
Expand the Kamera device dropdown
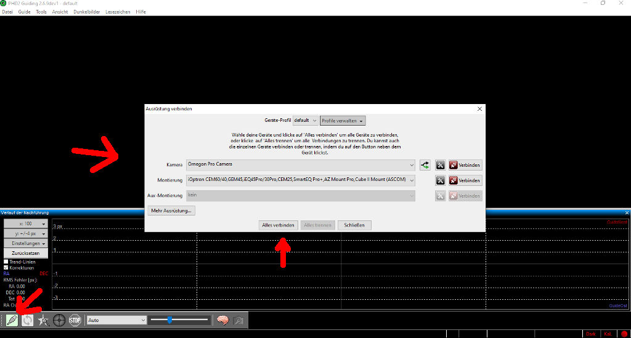411,165
